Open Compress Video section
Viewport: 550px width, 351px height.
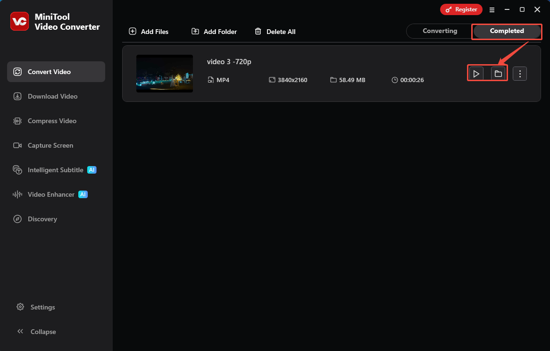56,121
